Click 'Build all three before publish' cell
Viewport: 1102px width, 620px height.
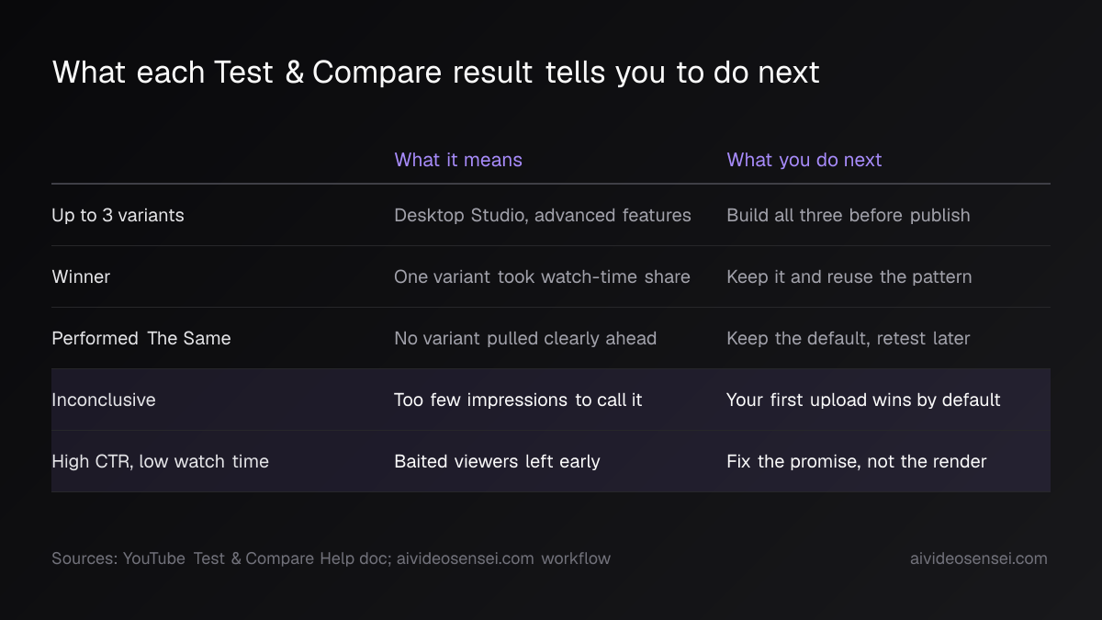click(x=849, y=215)
